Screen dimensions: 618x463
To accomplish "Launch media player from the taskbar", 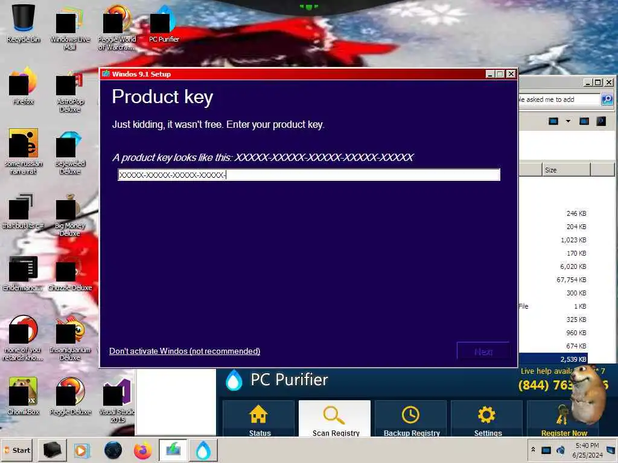I will (82, 450).
